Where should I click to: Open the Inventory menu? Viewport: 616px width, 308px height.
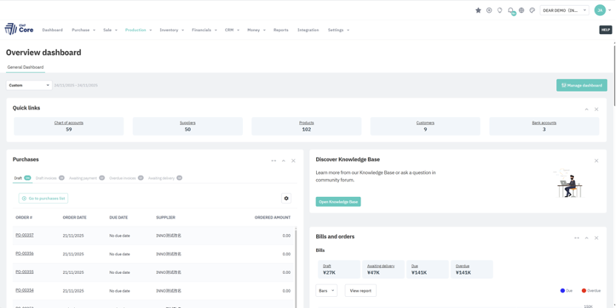(x=172, y=30)
